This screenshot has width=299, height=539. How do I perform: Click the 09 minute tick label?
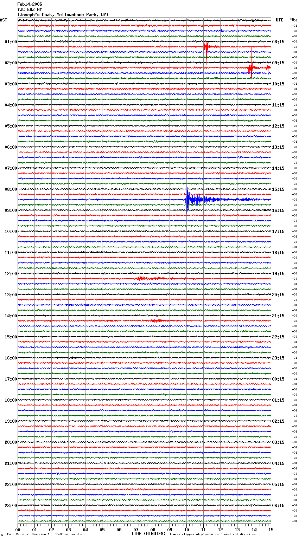170,530
